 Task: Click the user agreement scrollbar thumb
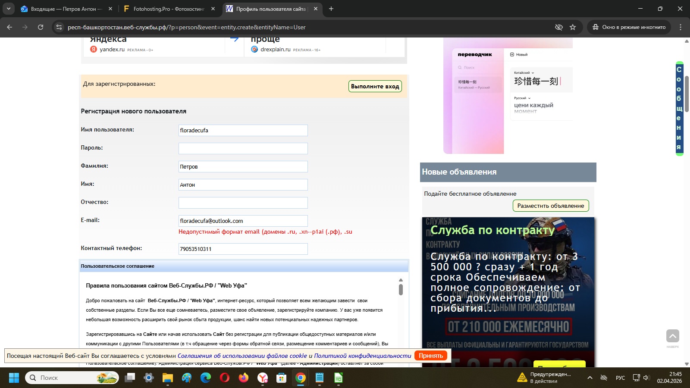click(x=401, y=290)
